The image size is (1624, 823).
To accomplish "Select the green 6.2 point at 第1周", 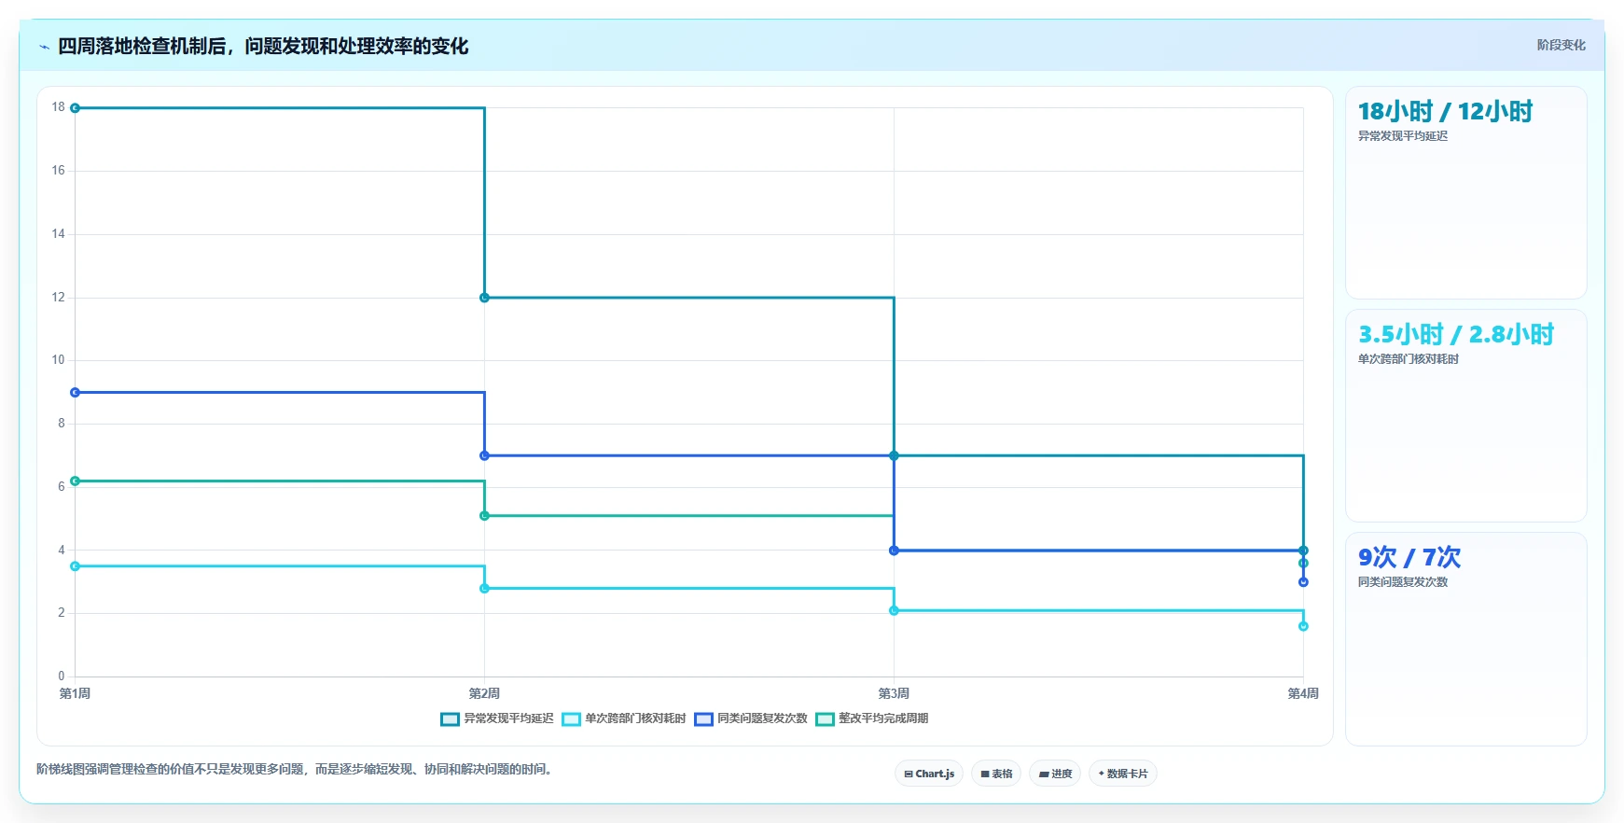I will tap(76, 481).
